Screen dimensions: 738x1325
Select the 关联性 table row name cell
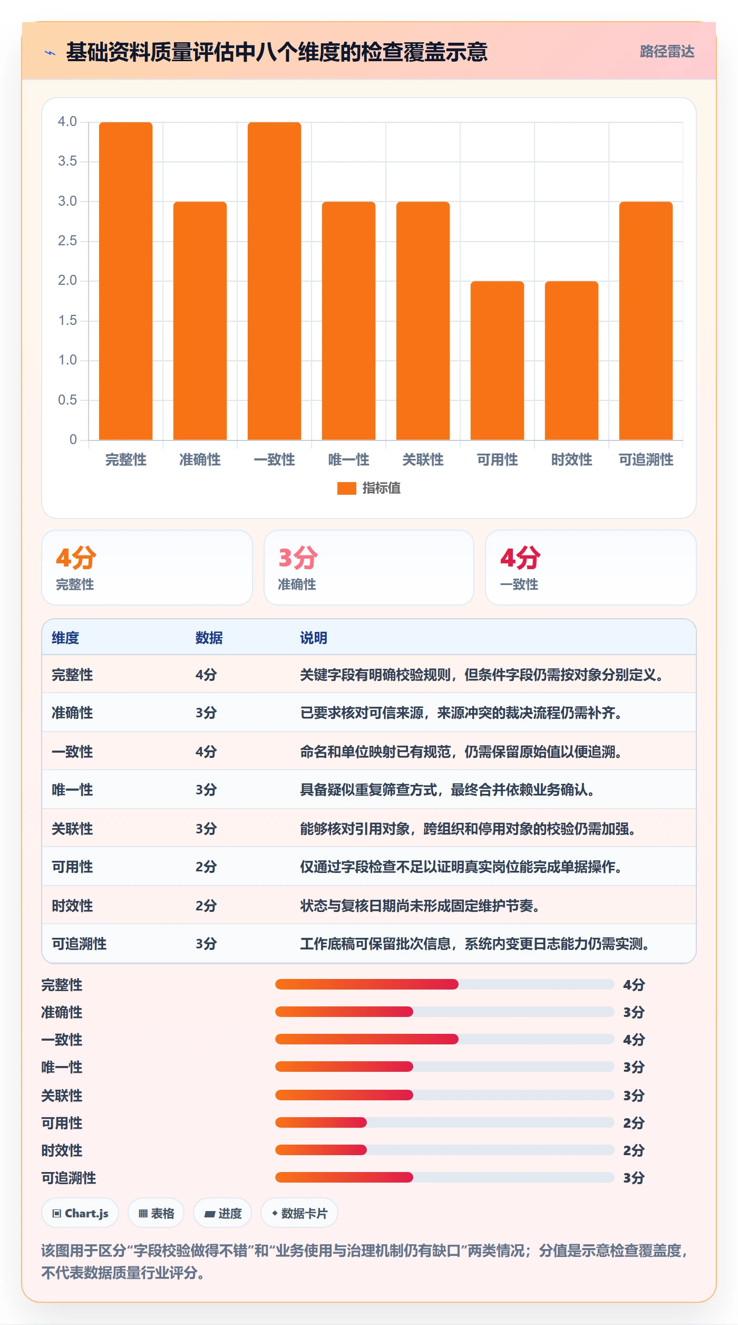72,829
